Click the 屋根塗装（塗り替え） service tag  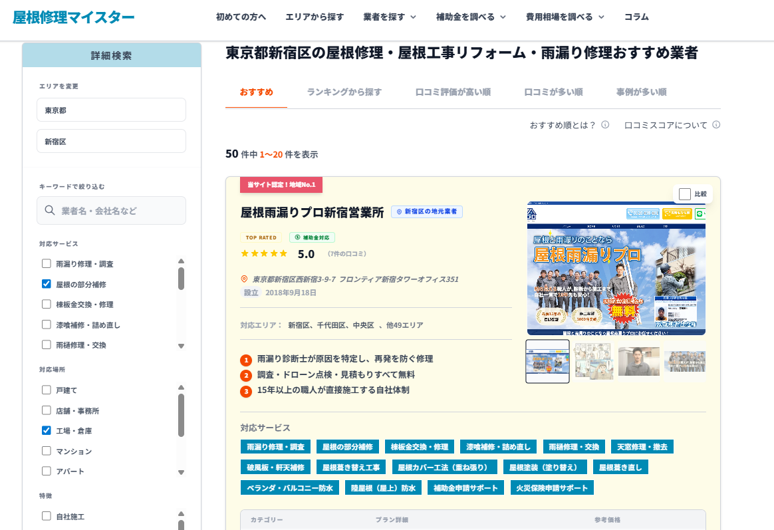pos(545,467)
